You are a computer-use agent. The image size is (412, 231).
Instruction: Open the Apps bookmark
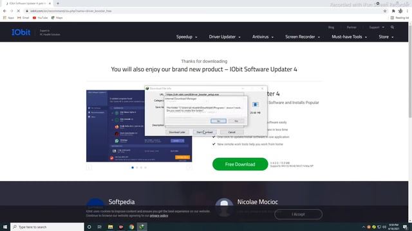click(x=8, y=18)
